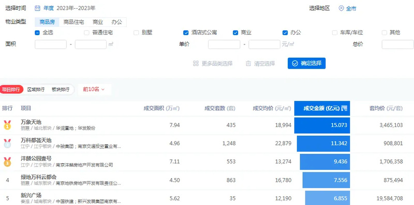Open the 沣麟公园壹号 project link
Screen dimensions: 414x205
36,159
